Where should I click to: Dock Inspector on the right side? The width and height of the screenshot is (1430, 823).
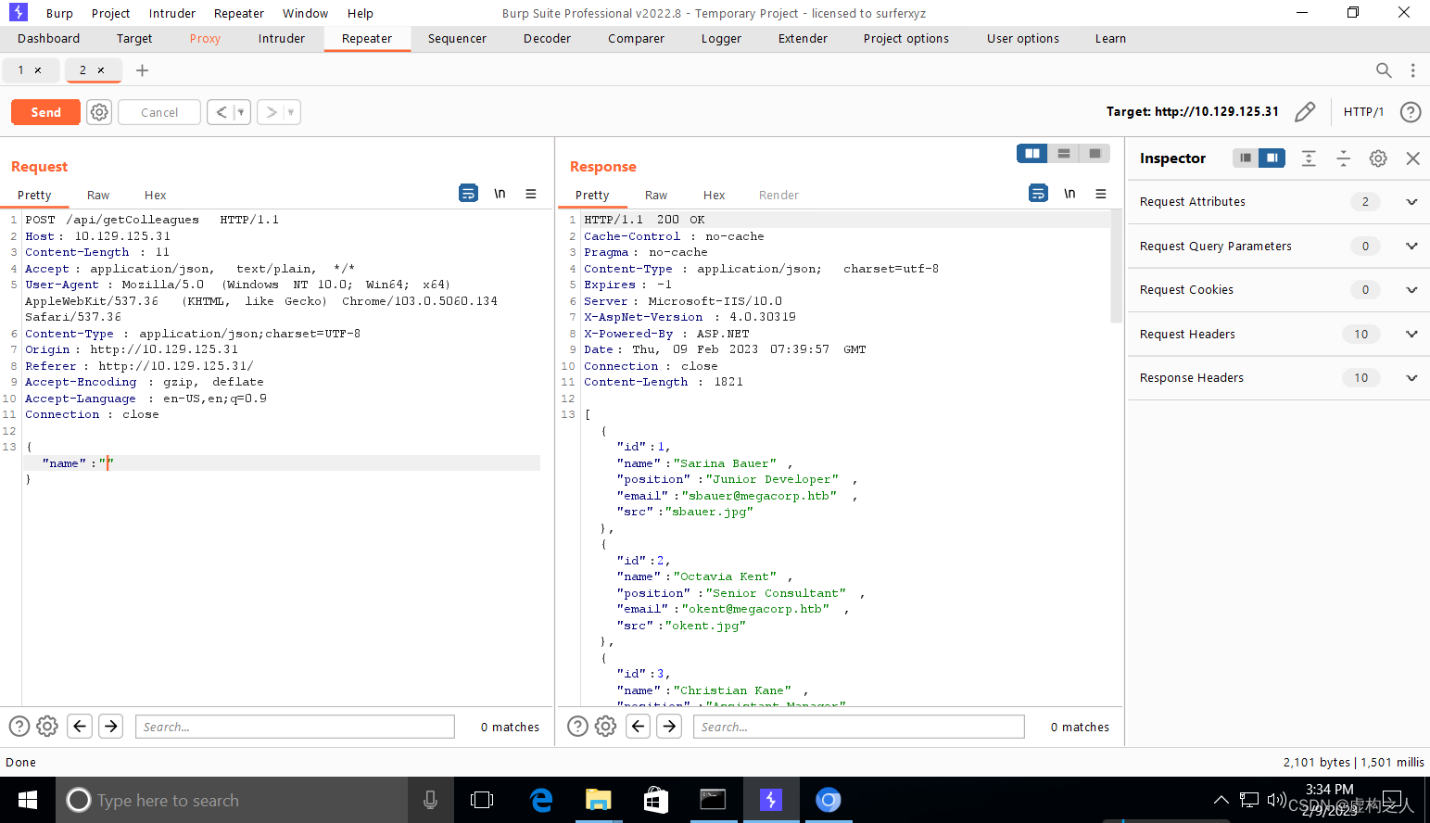[x=1272, y=158]
